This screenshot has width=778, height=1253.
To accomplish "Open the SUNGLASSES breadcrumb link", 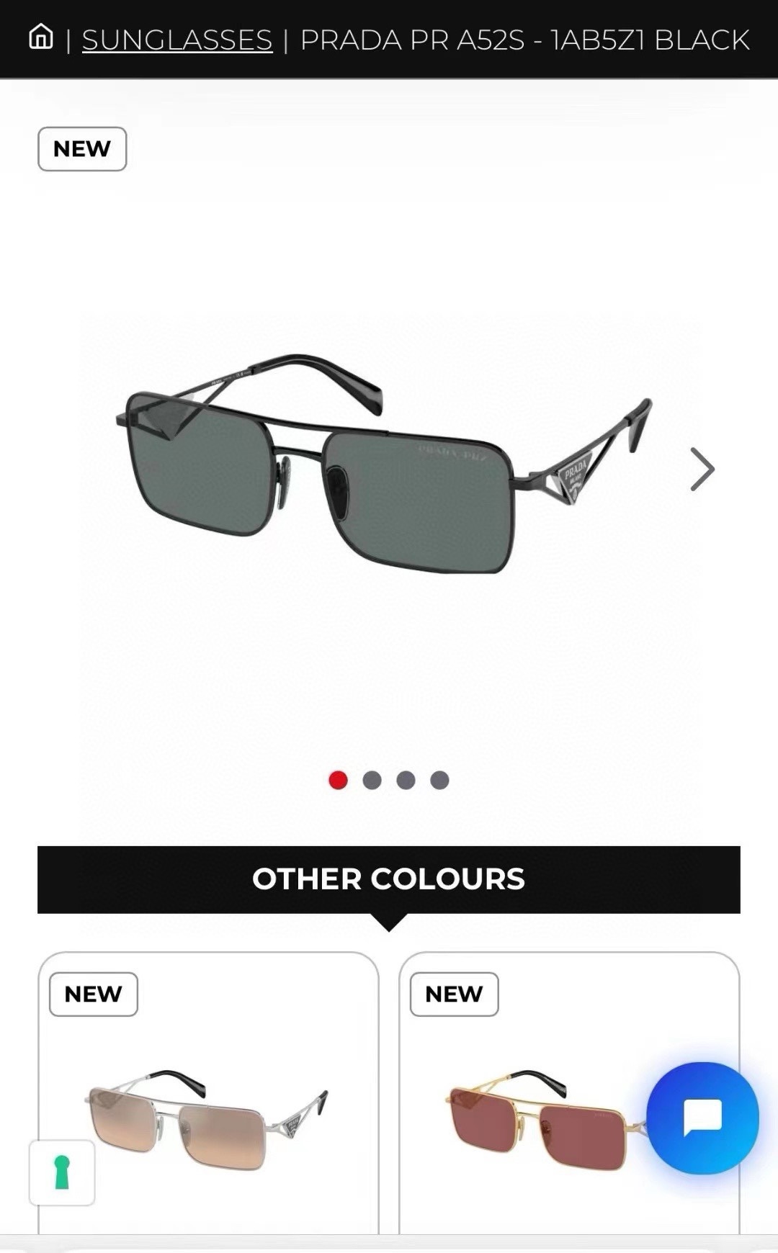I will (177, 40).
